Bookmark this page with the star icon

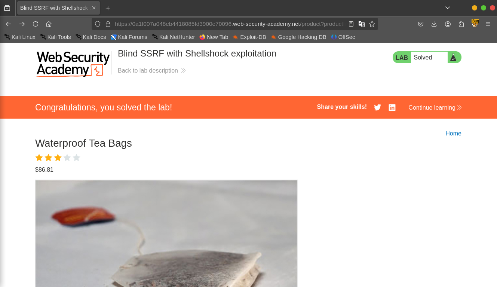(x=372, y=24)
